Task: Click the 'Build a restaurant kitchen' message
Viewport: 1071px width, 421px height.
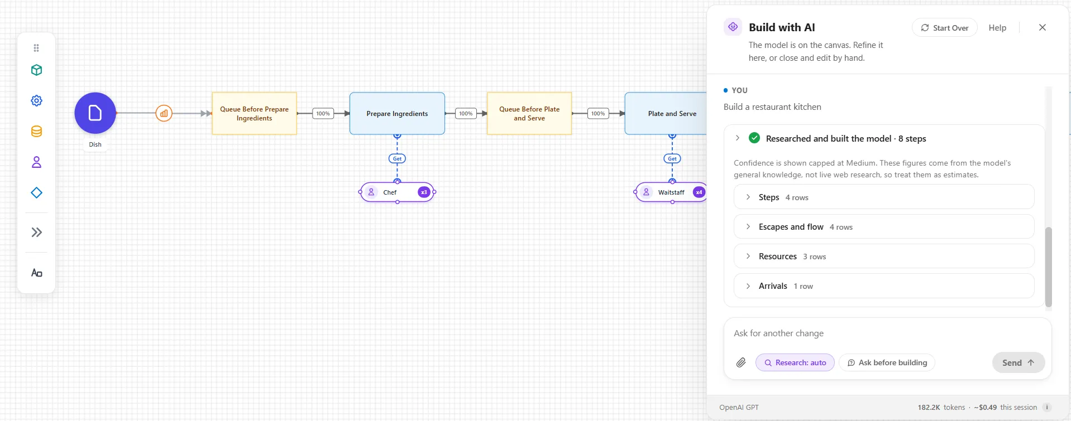Action: tap(772, 107)
